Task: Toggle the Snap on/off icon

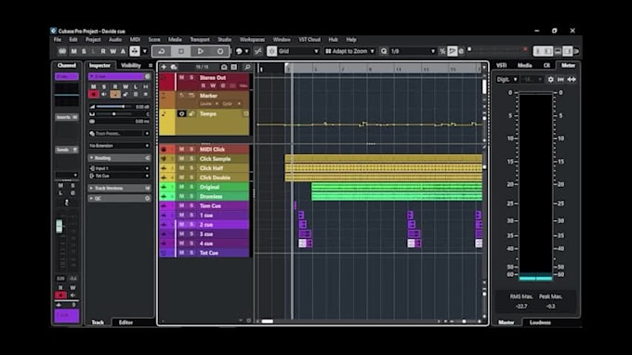Action: pos(271,51)
